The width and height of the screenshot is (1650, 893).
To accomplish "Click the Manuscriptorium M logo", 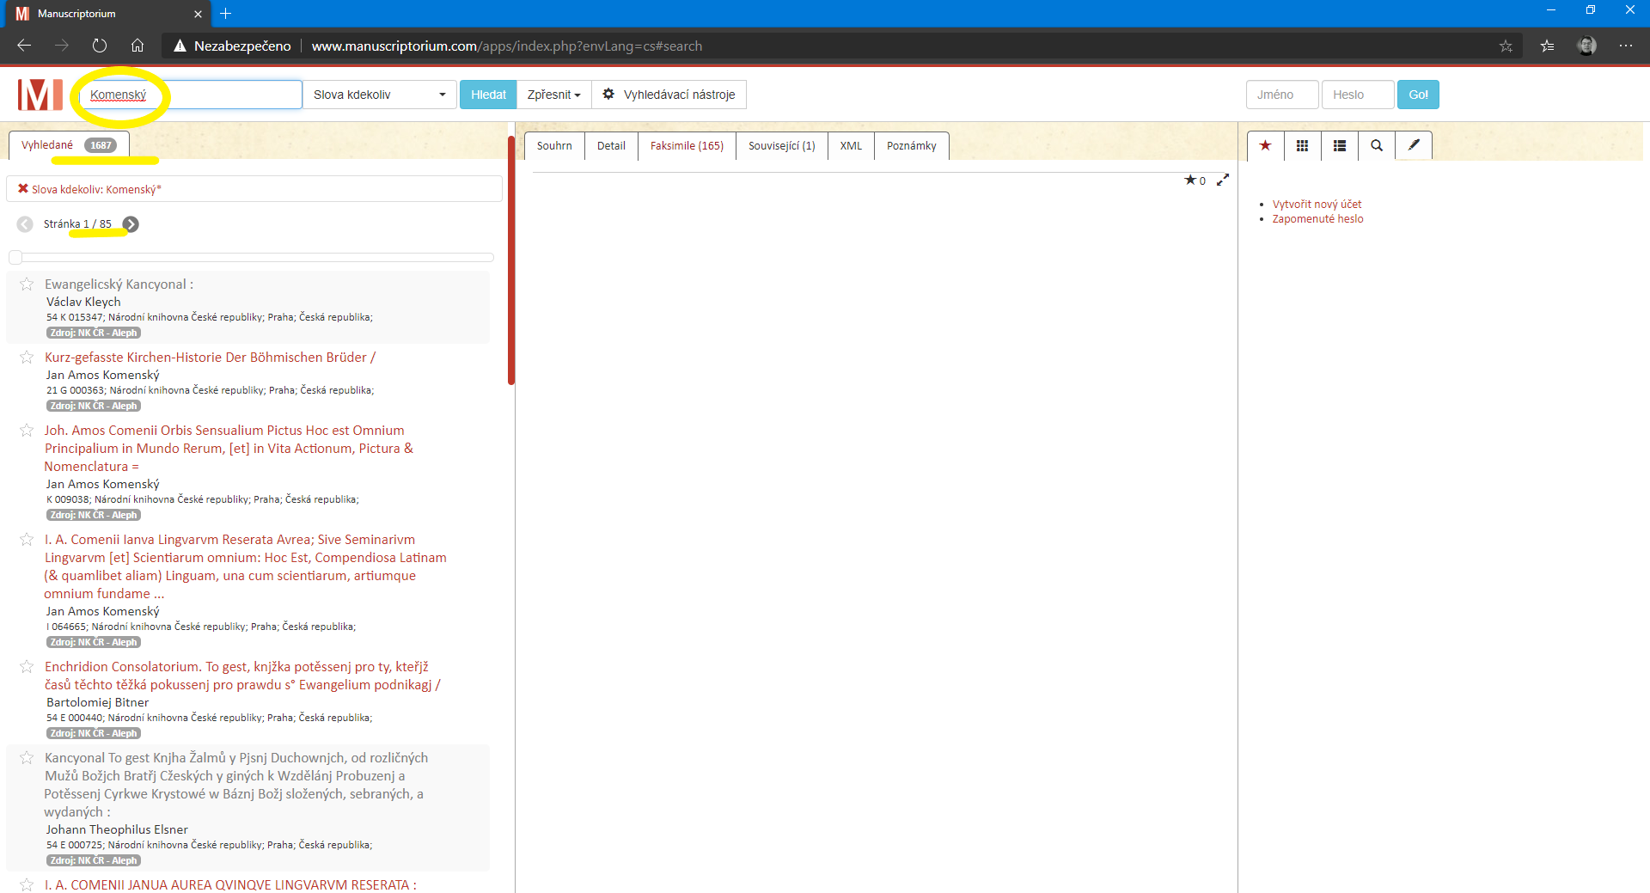I will tap(40, 95).
